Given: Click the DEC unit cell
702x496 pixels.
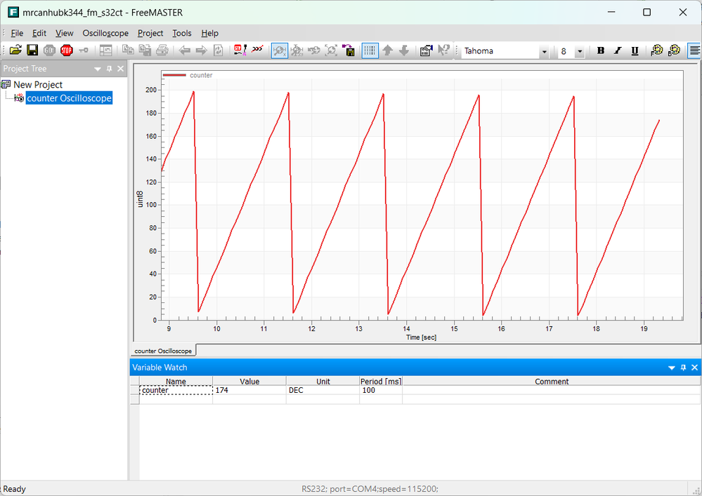Looking at the screenshot, I should click(x=323, y=390).
